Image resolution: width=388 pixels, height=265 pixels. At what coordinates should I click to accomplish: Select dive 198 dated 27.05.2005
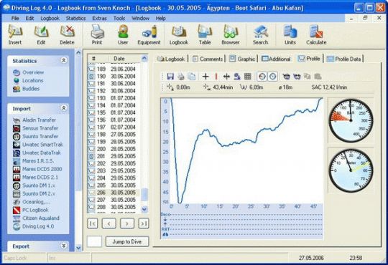114,135
